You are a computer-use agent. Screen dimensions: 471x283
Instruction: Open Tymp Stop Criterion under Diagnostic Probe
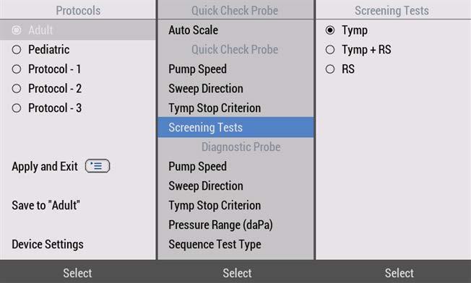tap(236, 205)
